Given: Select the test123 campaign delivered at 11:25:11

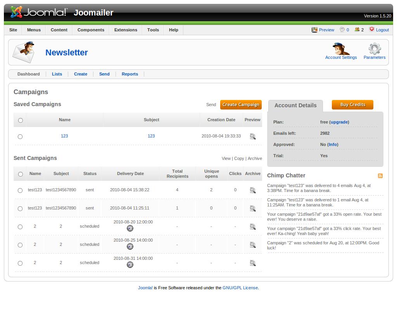Looking at the screenshot, I should (x=20, y=209).
